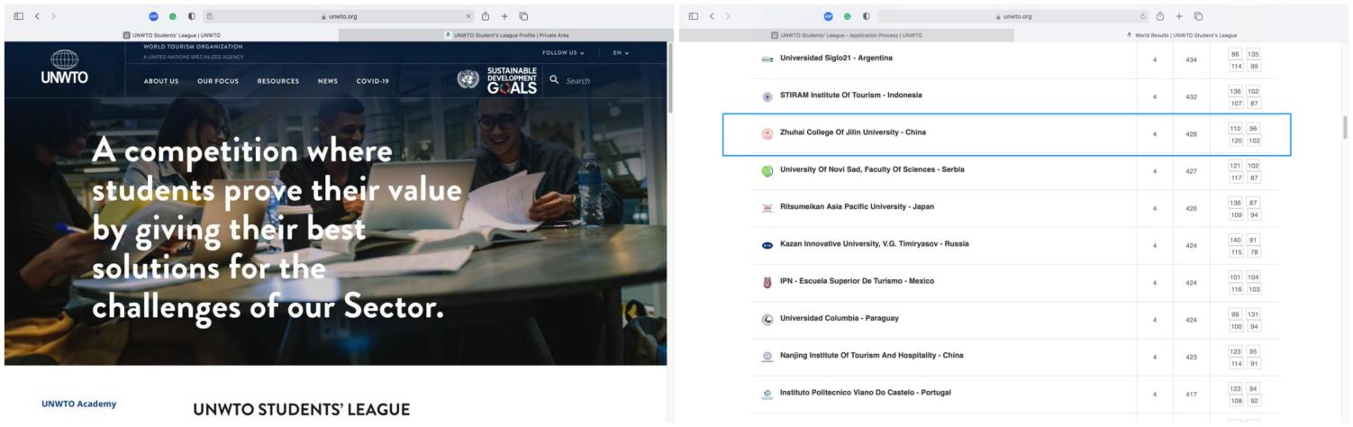Image resolution: width=1353 pixels, height=427 pixels.
Task: Toggle the sidebar in right Safari window
Action: [695, 16]
